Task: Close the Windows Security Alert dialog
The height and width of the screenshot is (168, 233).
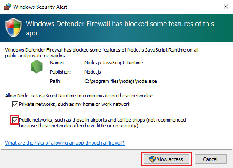Action: click(x=226, y=7)
